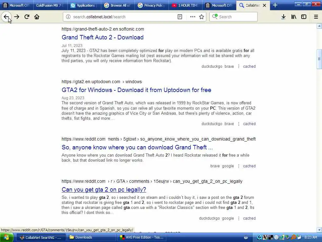Open cached copy of 'Can you get gta 2' result
322x242 pixels.
click(x=249, y=218)
